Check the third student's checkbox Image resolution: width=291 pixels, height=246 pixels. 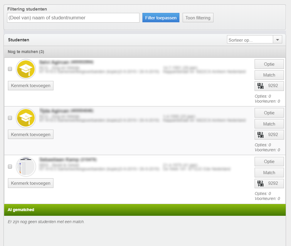coord(10,167)
